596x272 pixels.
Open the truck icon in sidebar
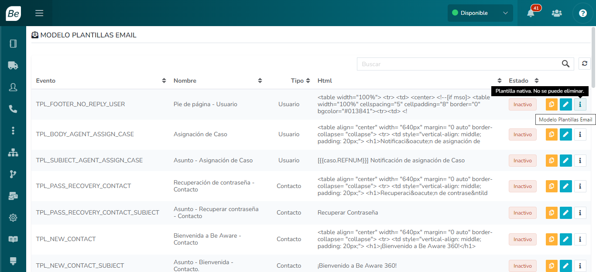point(13,65)
